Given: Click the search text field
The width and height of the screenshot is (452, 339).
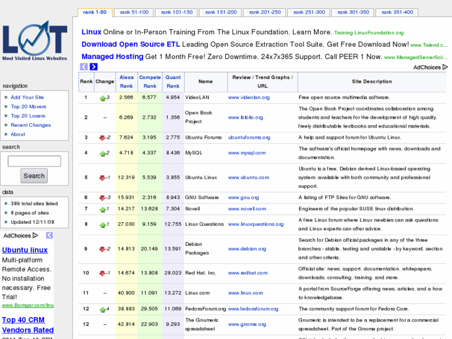Looking at the screenshot, I should pos(34,161).
